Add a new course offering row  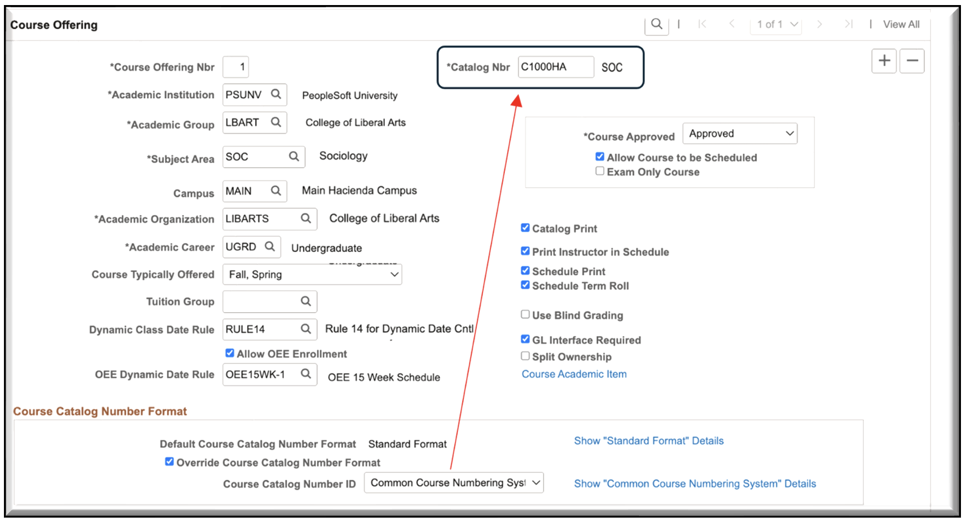pyautogui.click(x=884, y=61)
